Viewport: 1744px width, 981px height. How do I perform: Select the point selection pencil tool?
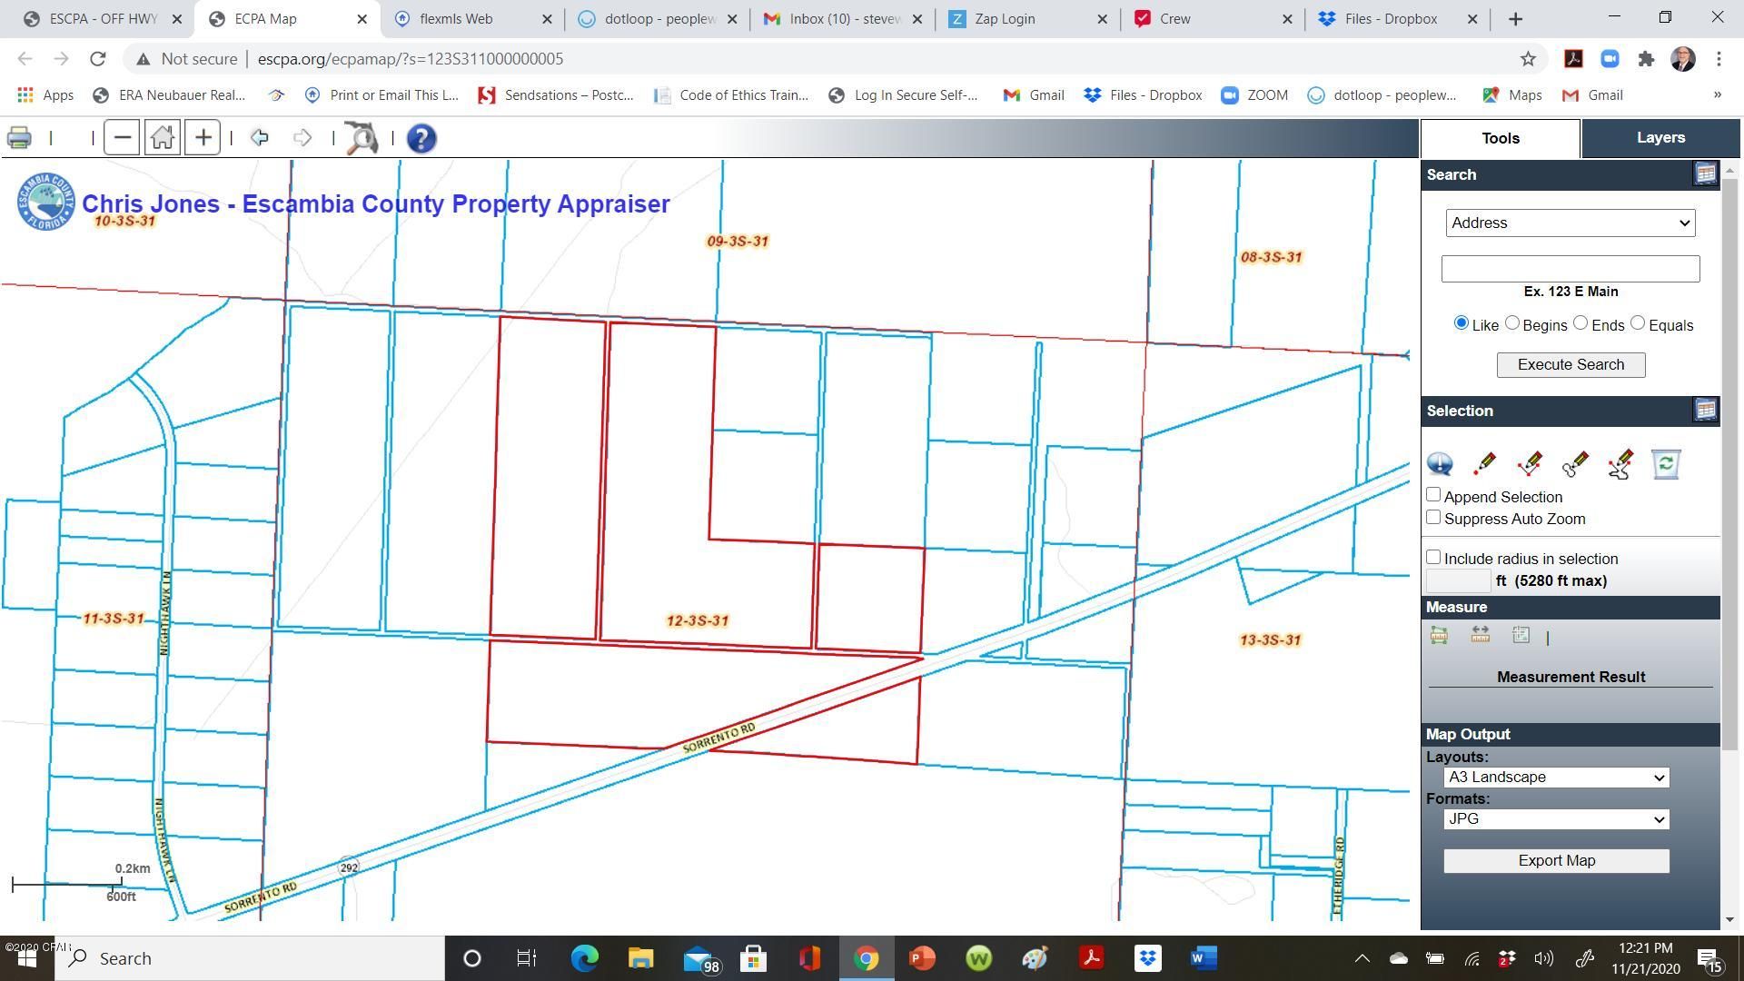(x=1485, y=463)
